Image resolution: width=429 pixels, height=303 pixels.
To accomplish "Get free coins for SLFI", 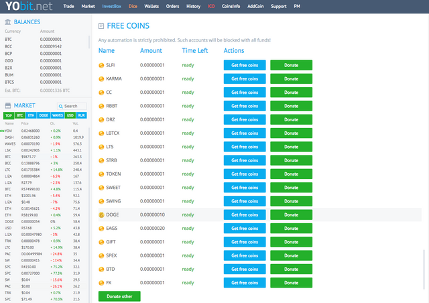I will pyautogui.click(x=245, y=65).
